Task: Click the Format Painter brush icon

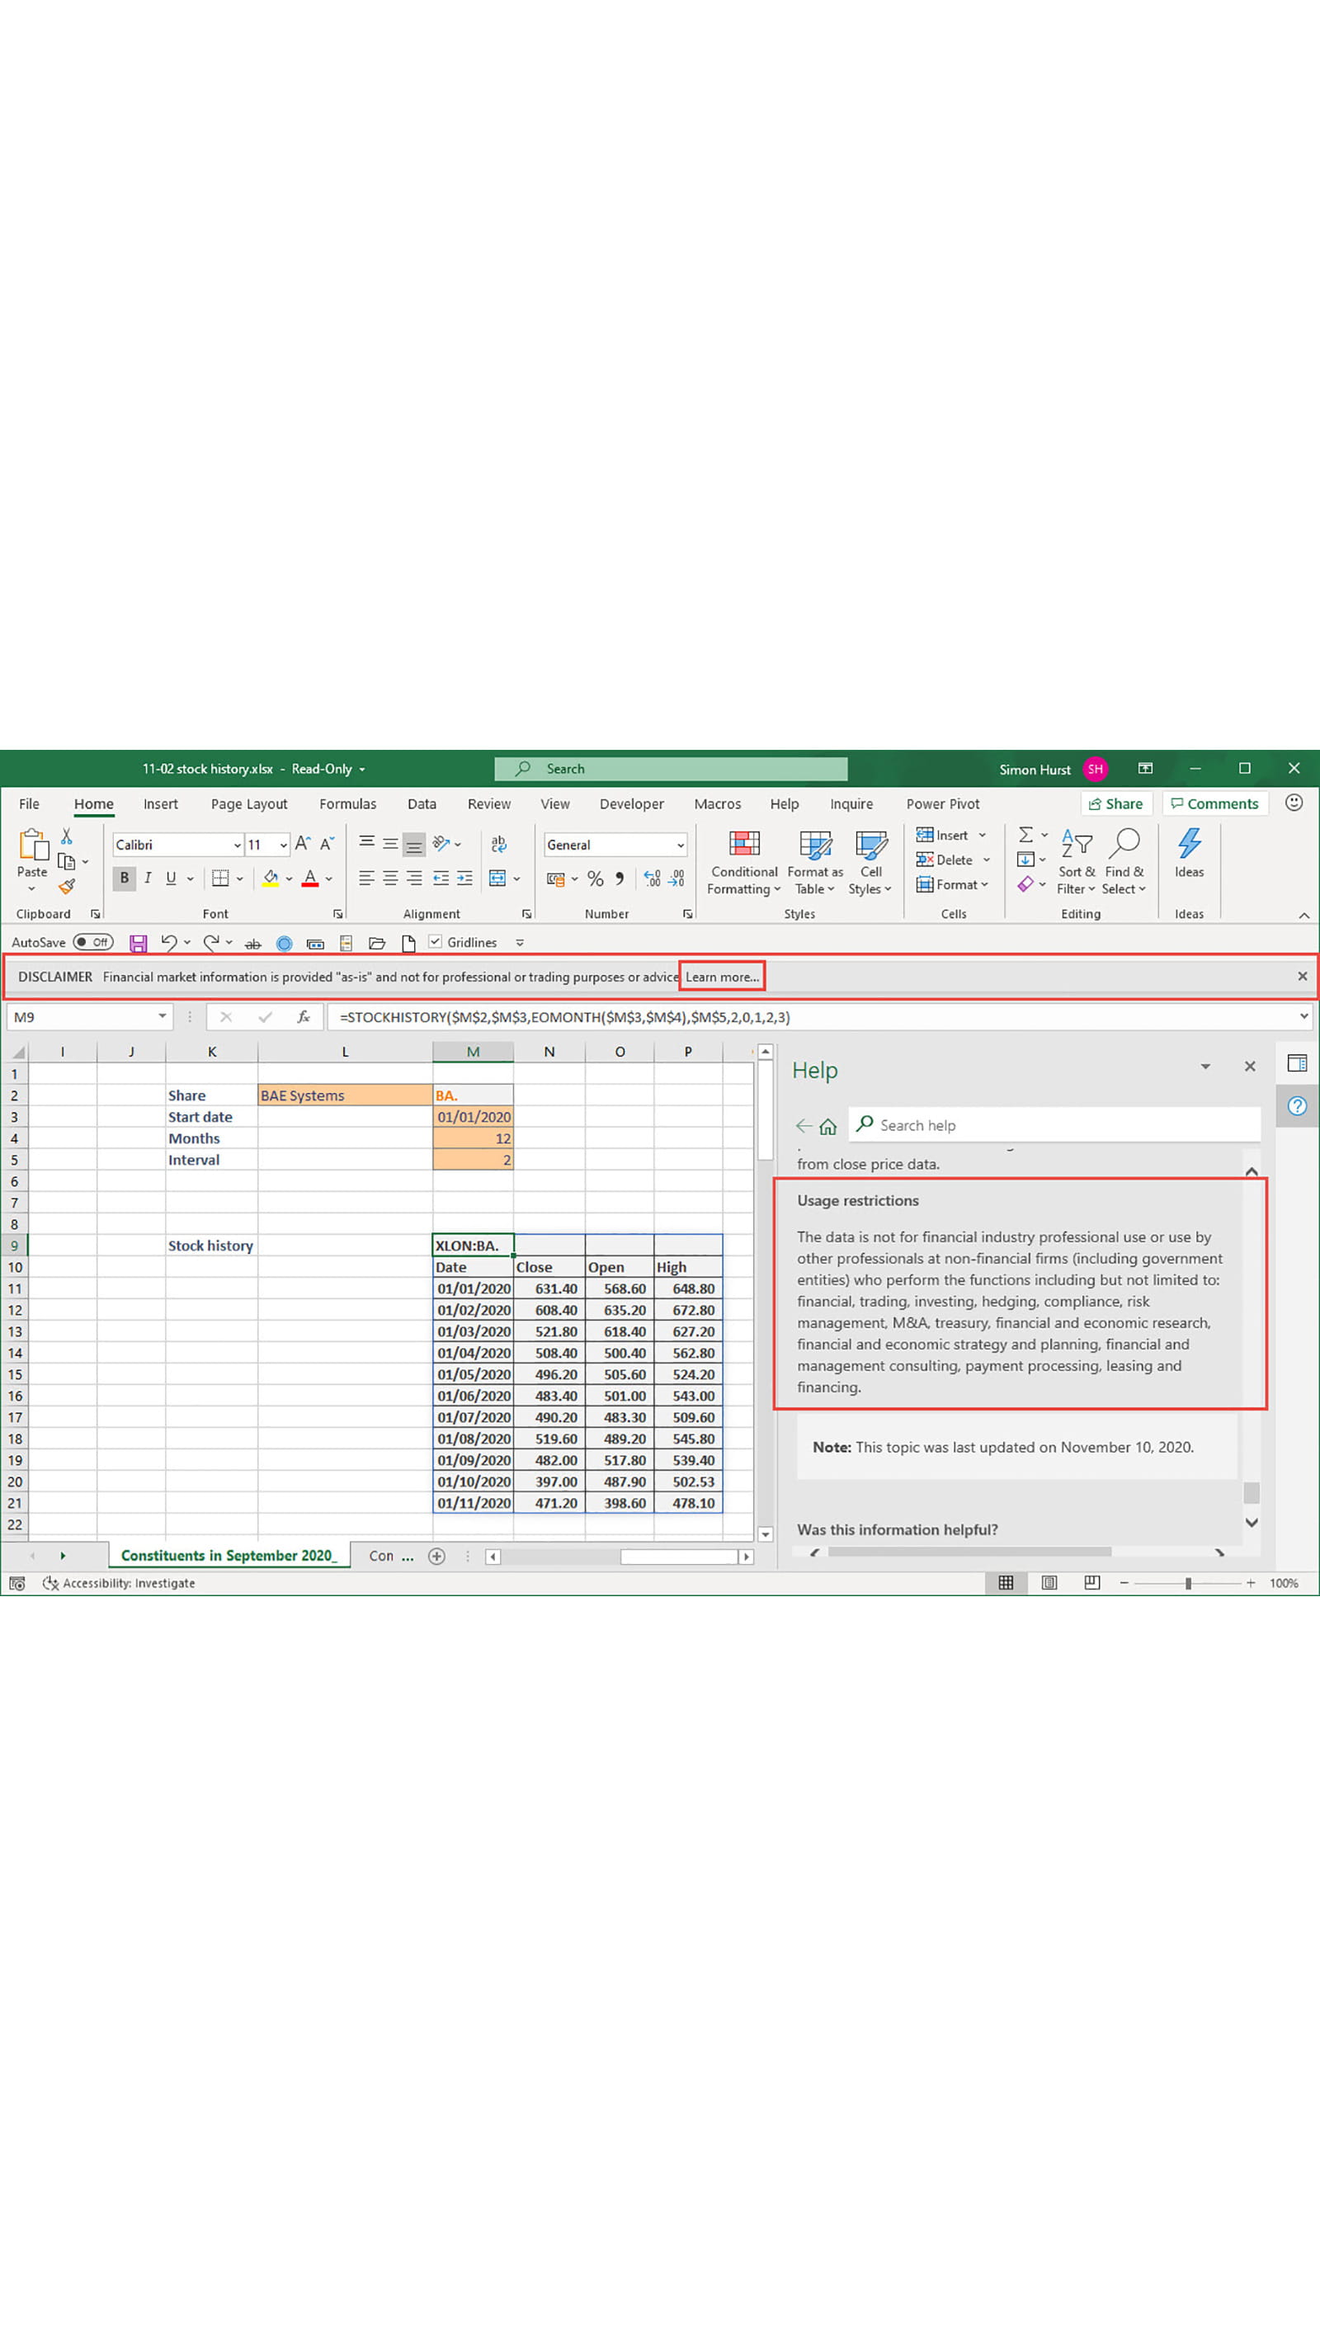Action: coord(67,886)
